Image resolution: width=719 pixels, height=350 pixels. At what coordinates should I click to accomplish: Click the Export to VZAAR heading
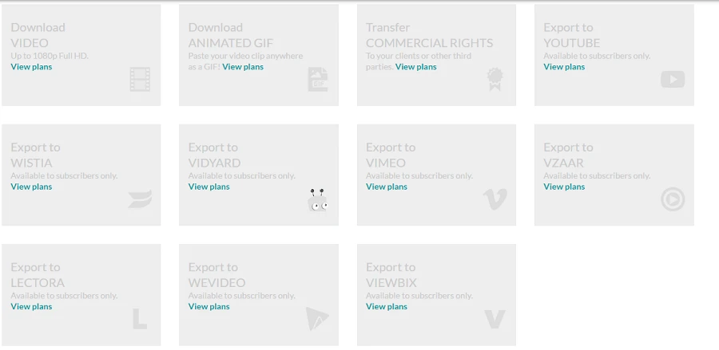tap(568, 155)
